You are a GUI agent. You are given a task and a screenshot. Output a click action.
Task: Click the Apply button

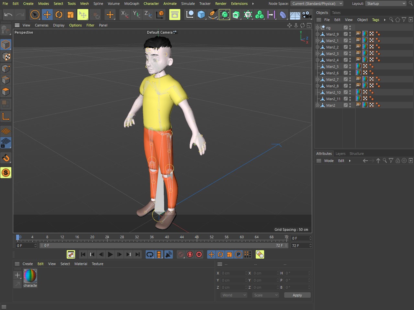click(x=297, y=295)
